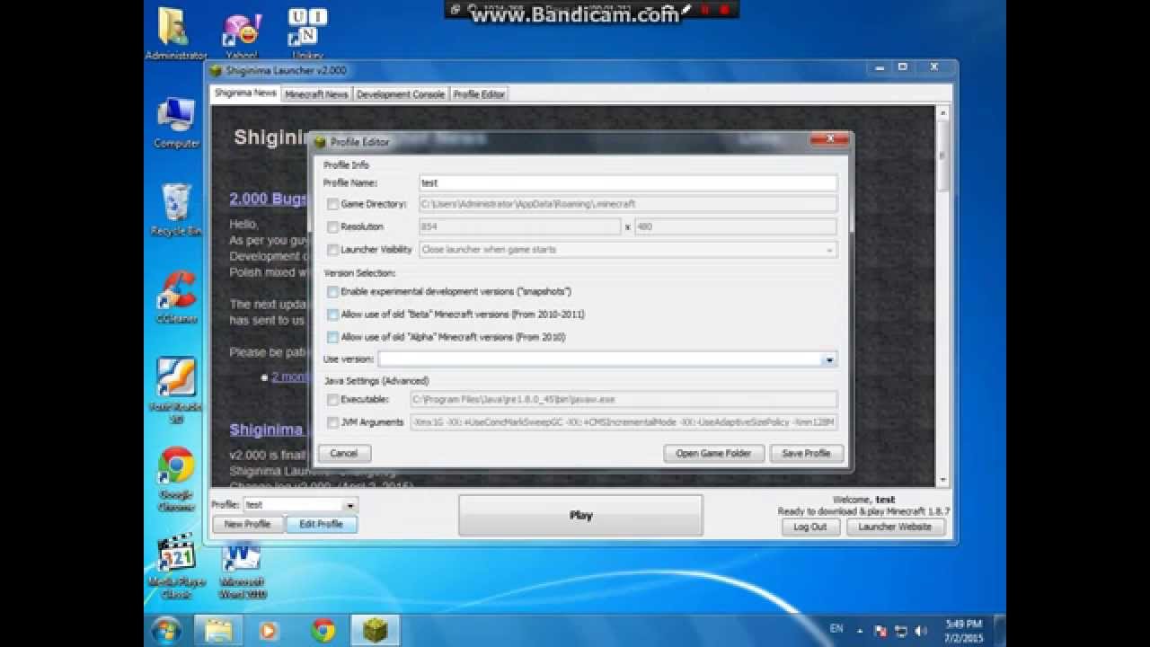The height and width of the screenshot is (647, 1150).
Task: Select the Minecraft launcher taskbar icon
Action: [375, 630]
